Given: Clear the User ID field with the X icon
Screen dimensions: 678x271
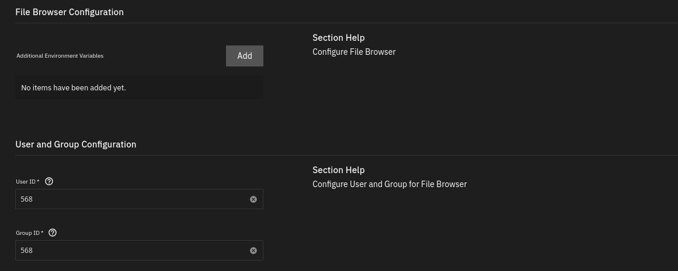Looking at the screenshot, I should pyautogui.click(x=253, y=199).
